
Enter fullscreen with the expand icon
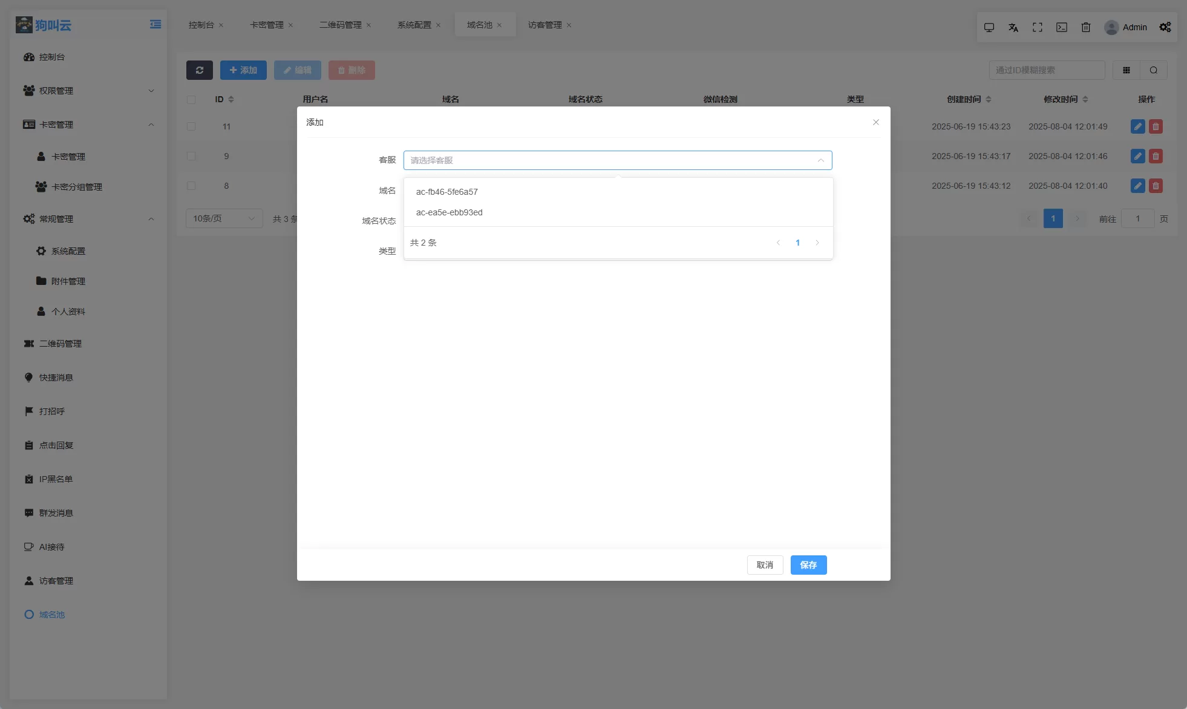(1038, 27)
